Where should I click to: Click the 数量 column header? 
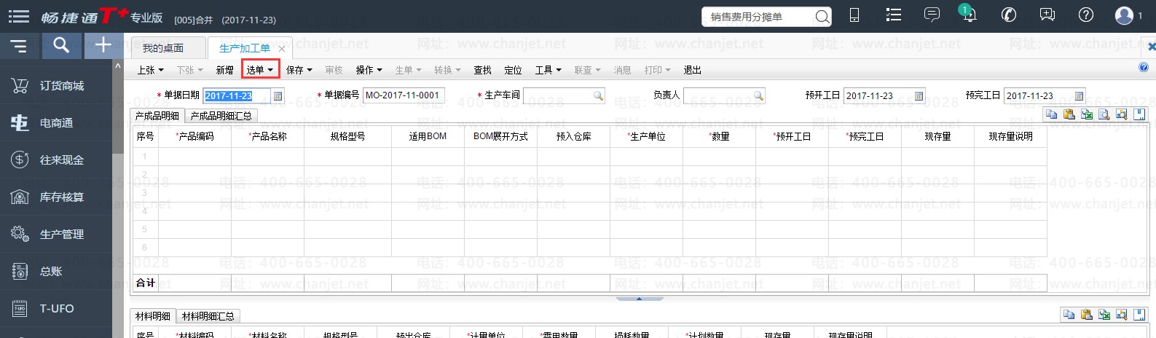click(x=720, y=136)
